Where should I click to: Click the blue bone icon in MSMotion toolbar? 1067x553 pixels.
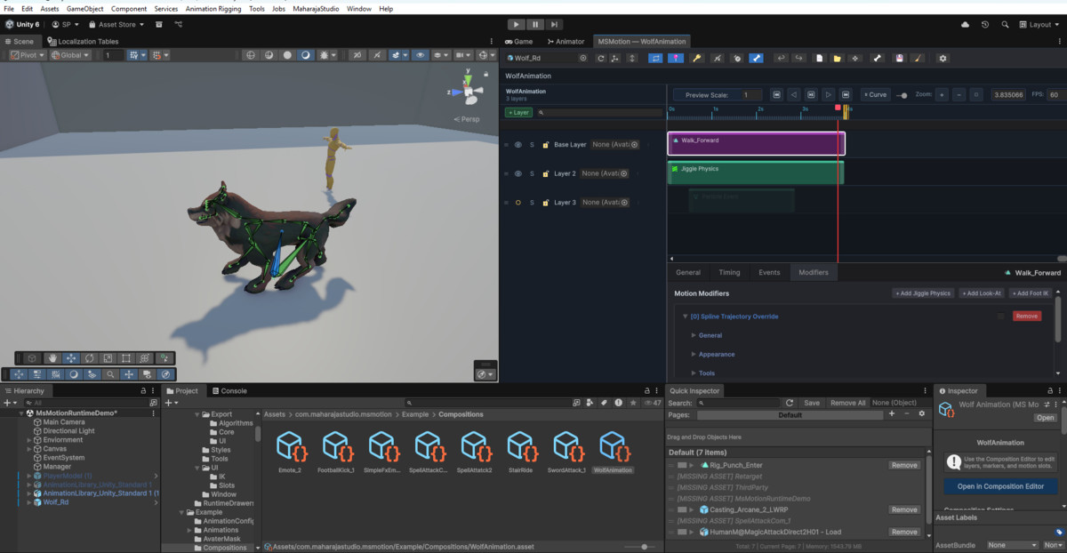[756, 58]
